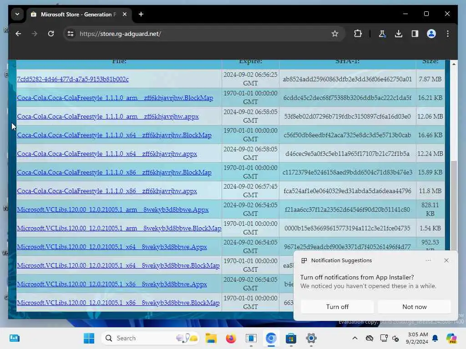
Task: Expand the tab search dropdown arrow
Action: tap(17, 14)
